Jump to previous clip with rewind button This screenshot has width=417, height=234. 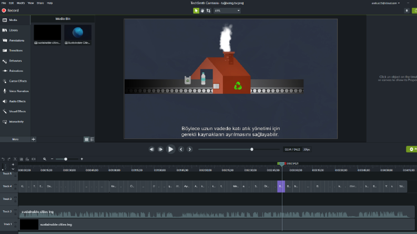[x=151, y=150]
